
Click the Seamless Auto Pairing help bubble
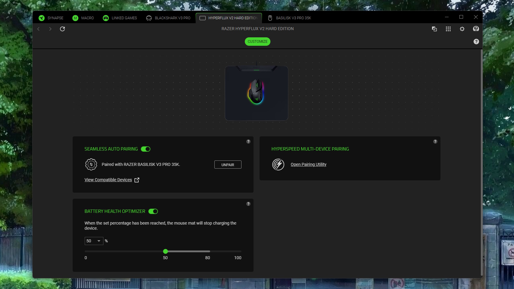click(248, 141)
